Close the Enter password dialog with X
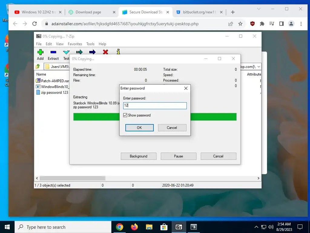The height and width of the screenshot is (233, 310). (186, 88)
